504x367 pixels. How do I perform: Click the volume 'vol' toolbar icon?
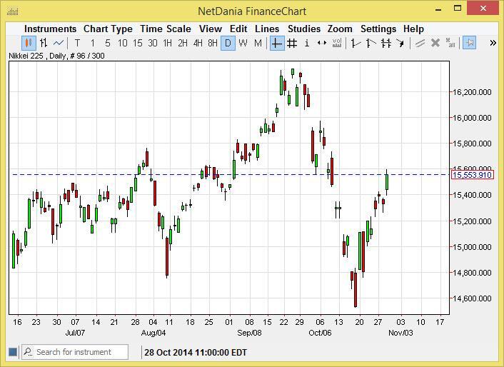point(337,43)
